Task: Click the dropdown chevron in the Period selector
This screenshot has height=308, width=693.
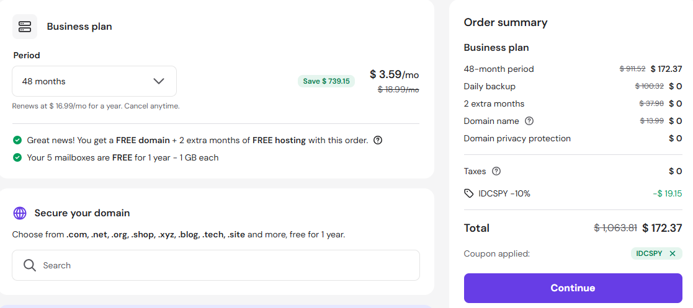Action: [159, 81]
